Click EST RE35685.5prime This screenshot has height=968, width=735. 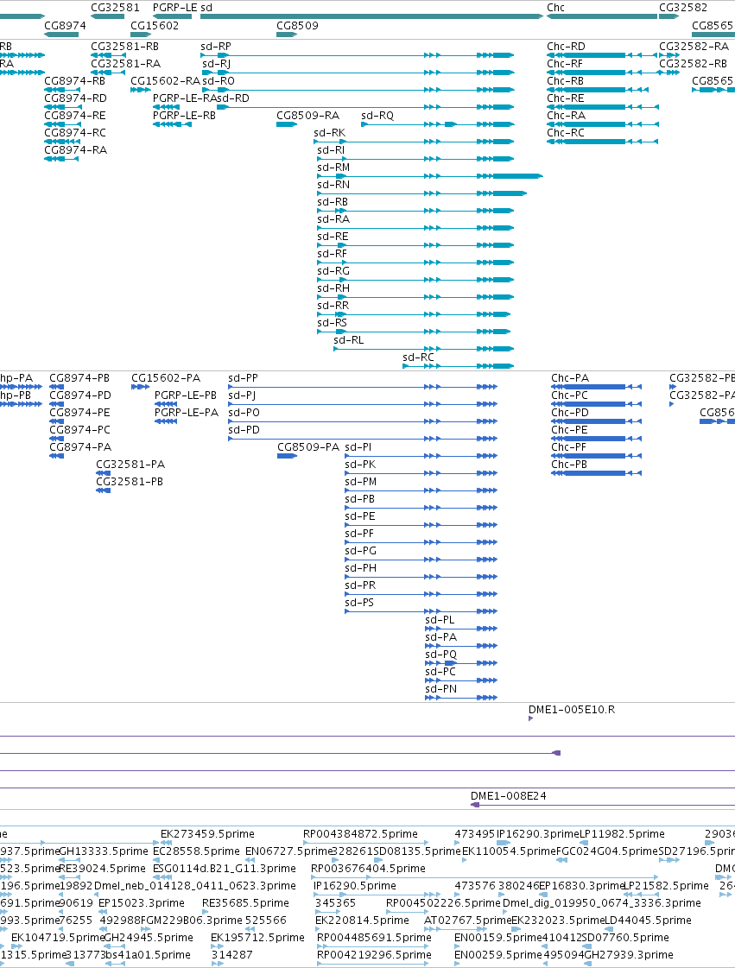tap(246, 903)
